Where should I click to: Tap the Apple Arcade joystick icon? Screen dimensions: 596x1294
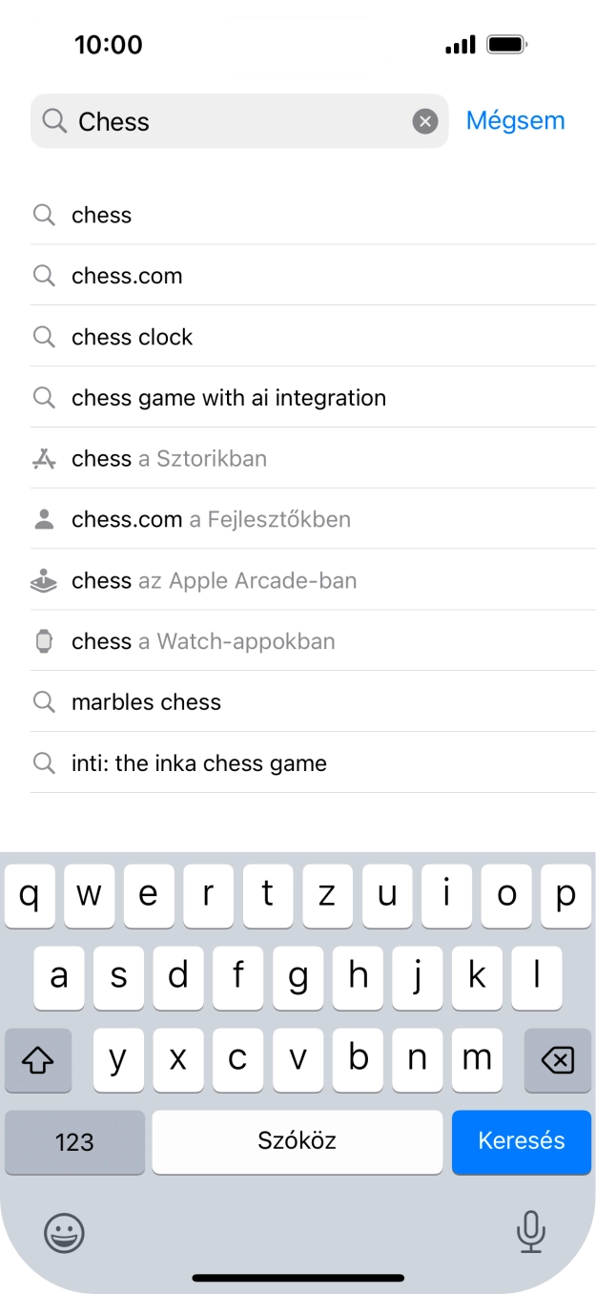[x=44, y=580]
